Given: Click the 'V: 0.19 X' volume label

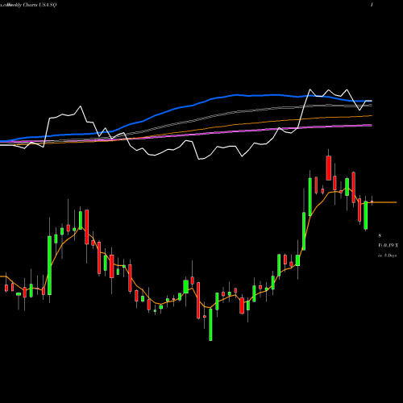Looking at the screenshot, I should pos(388,245).
